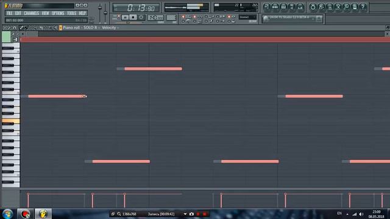This screenshot has height=219, width=390.
Task: Open the piano roll view icon
Action: point(283,7)
